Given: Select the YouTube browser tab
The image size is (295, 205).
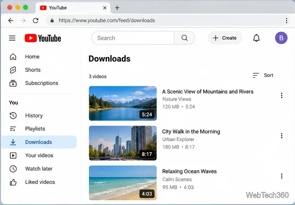Looking at the screenshot, I should coord(73,8).
